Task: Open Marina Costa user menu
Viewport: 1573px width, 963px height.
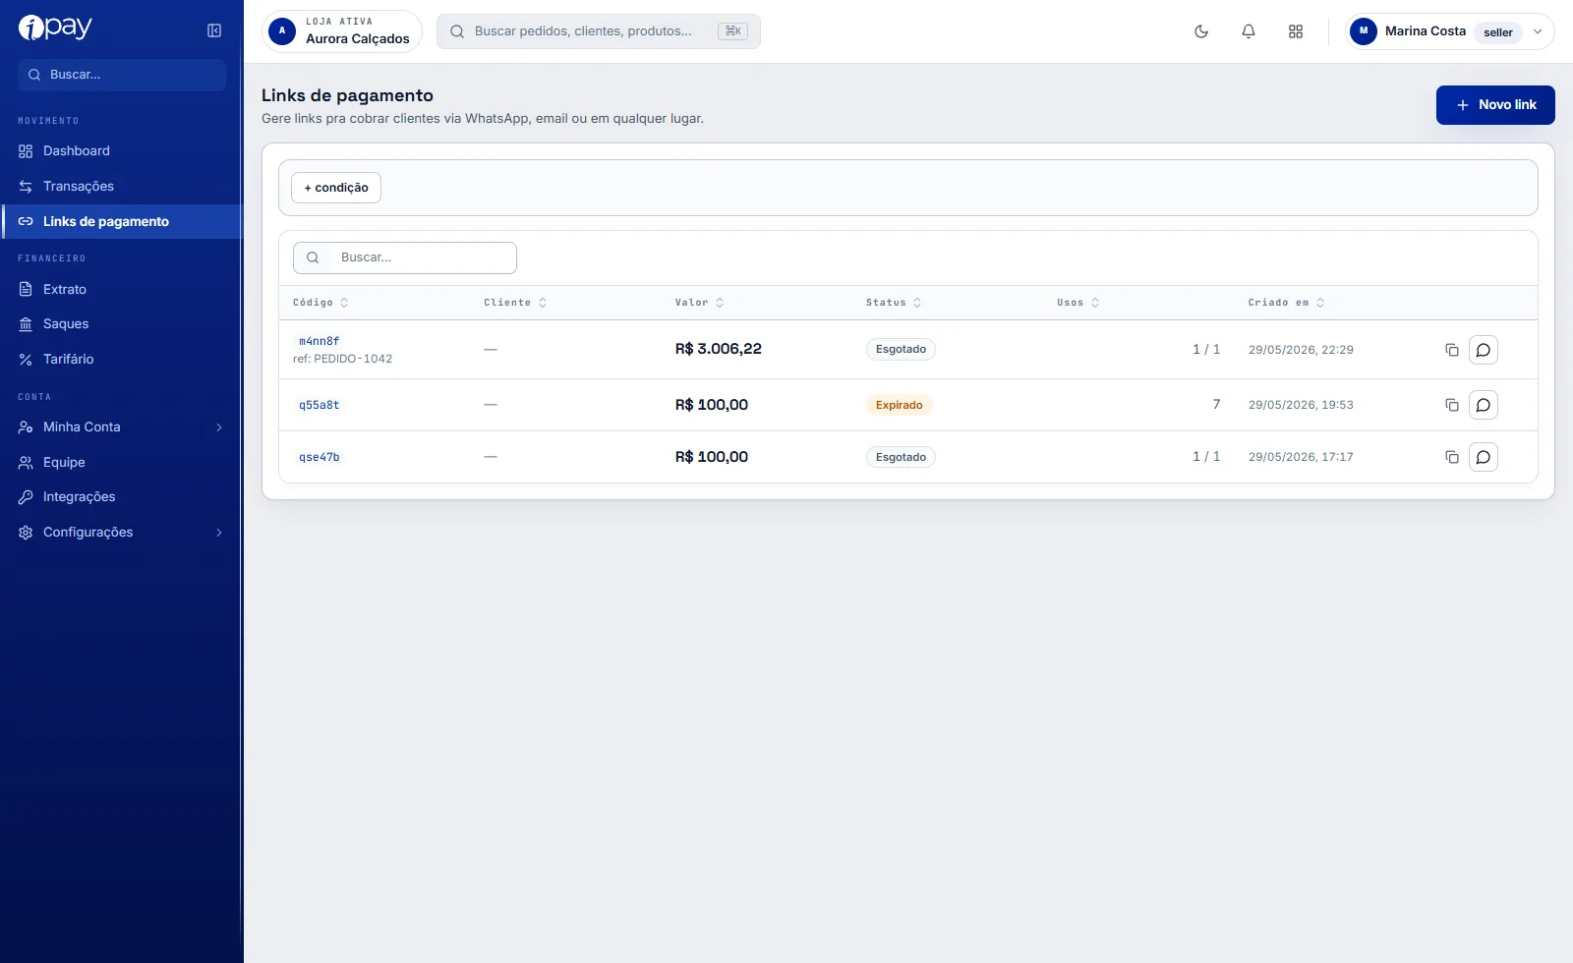Action: 1450,31
